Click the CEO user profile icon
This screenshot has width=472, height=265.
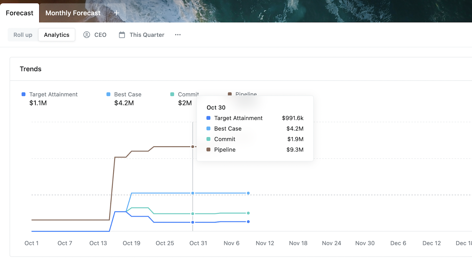coord(86,35)
